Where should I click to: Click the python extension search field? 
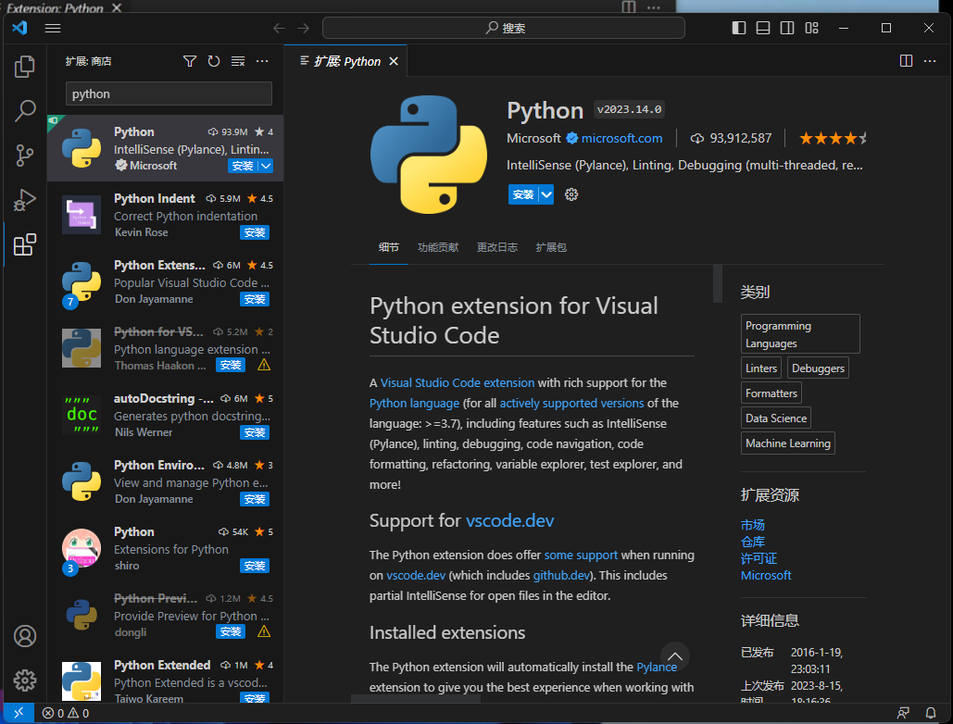(169, 94)
